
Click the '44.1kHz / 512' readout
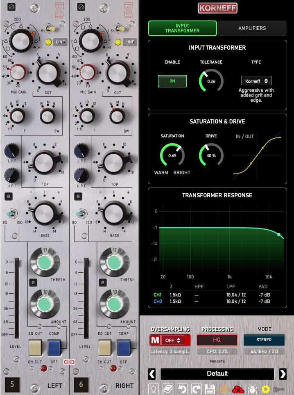tap(265, 351)
